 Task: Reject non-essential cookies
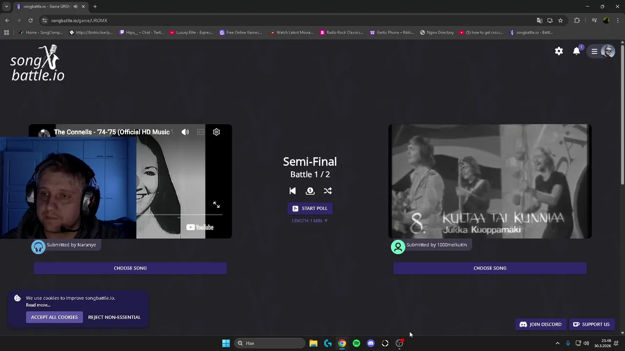tap(114, 317)
